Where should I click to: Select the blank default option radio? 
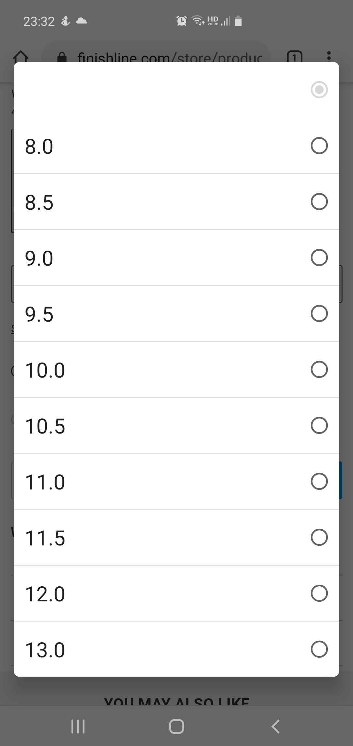[319, 90]
